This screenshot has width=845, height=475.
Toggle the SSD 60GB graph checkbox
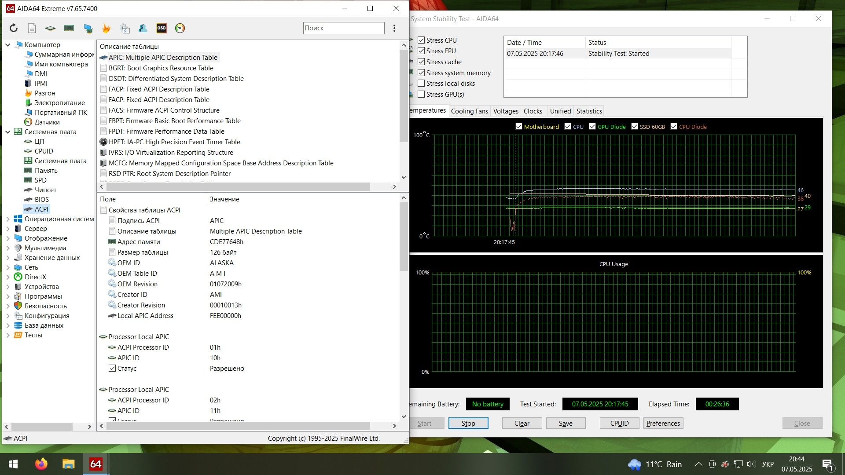click(635, 127)
